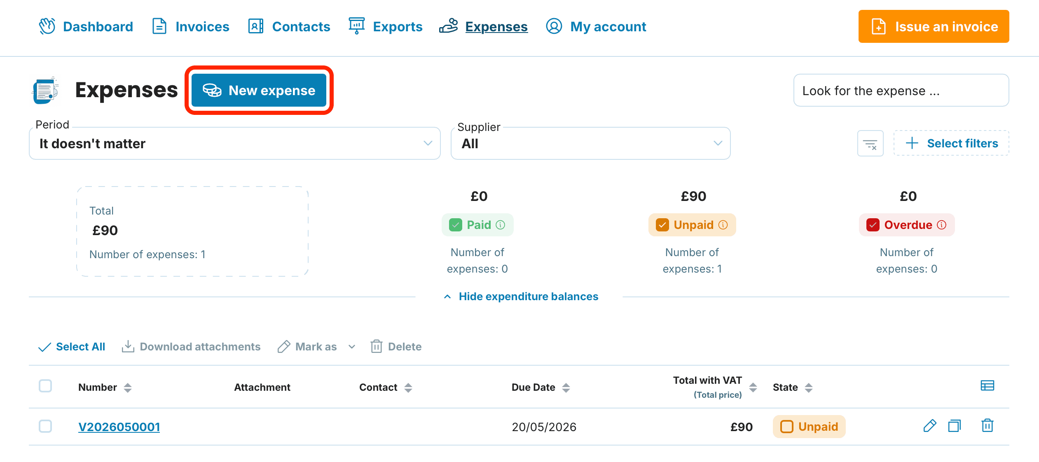Click the Expenses navigation link
The image size is (1039, 462).
pos(484,26)
